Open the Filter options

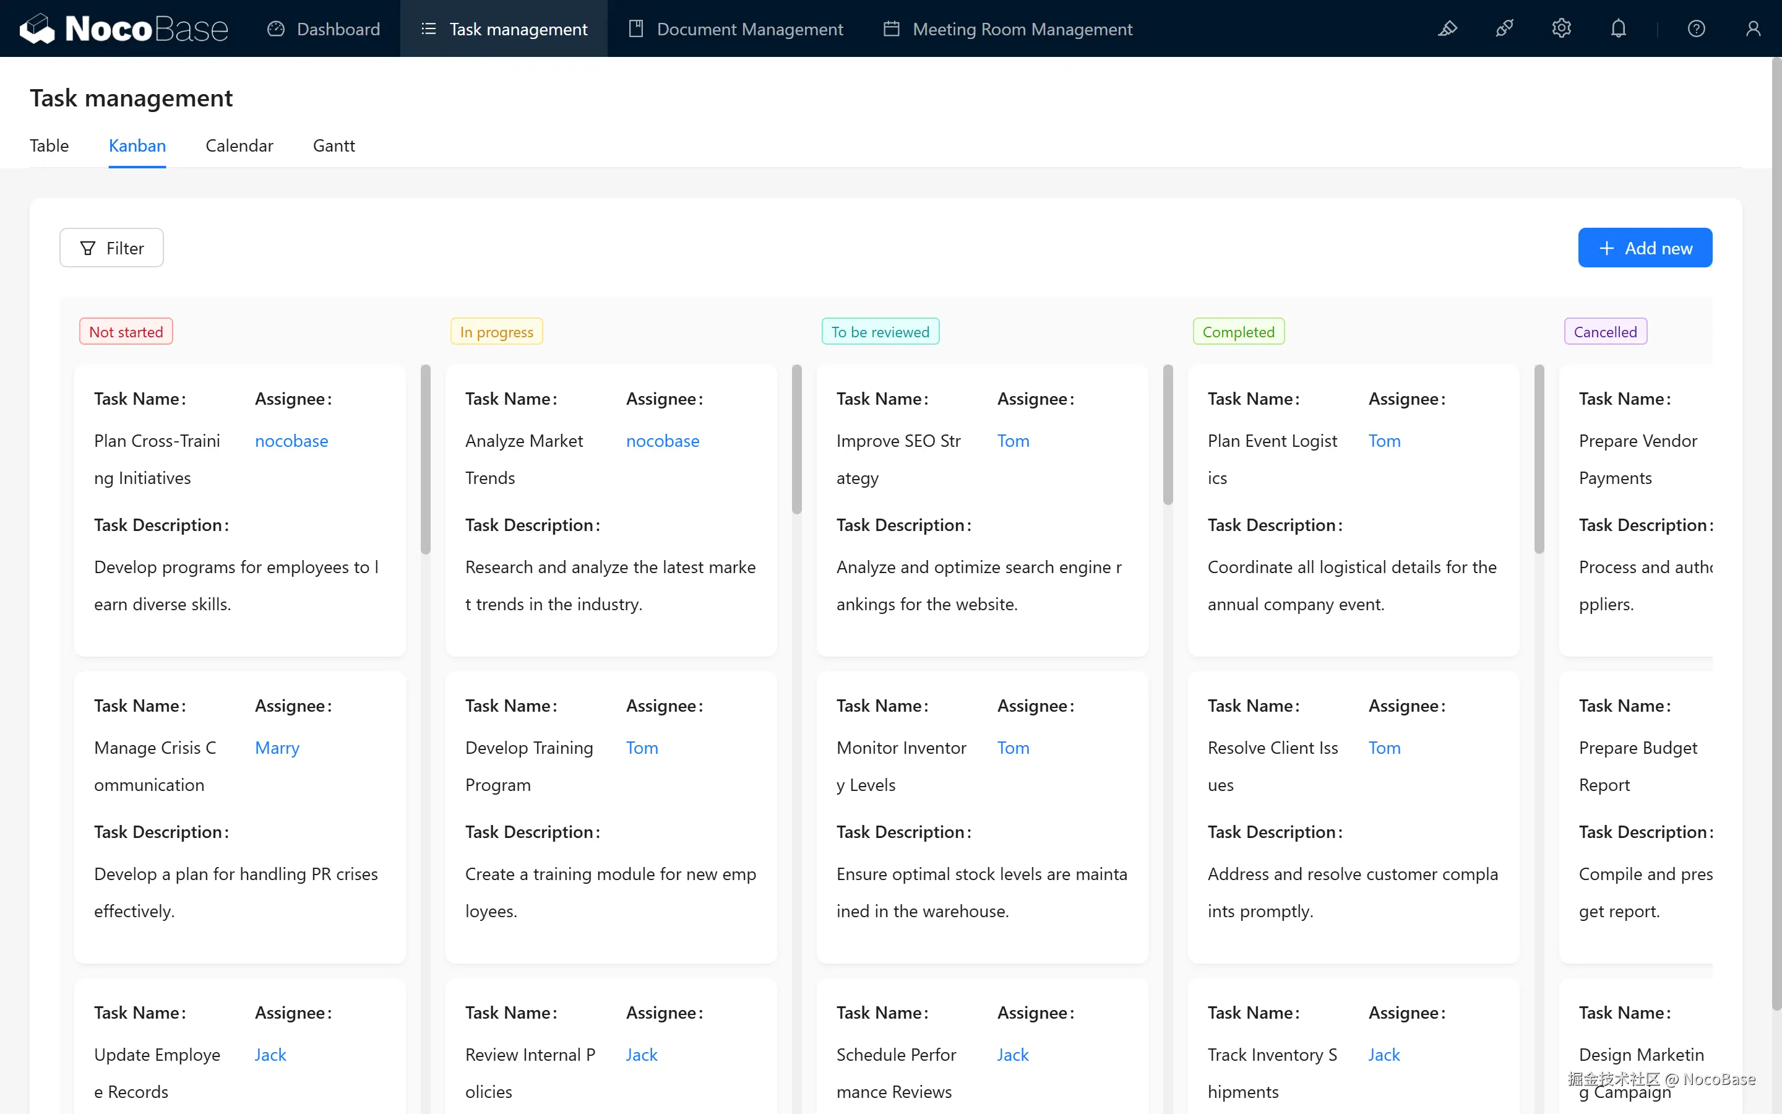(111, 248)
